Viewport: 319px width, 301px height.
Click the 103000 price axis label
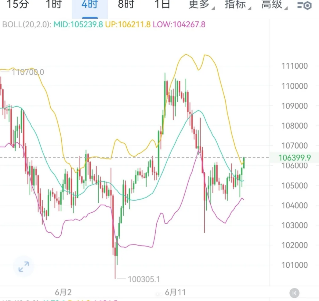tap(294, 225)
